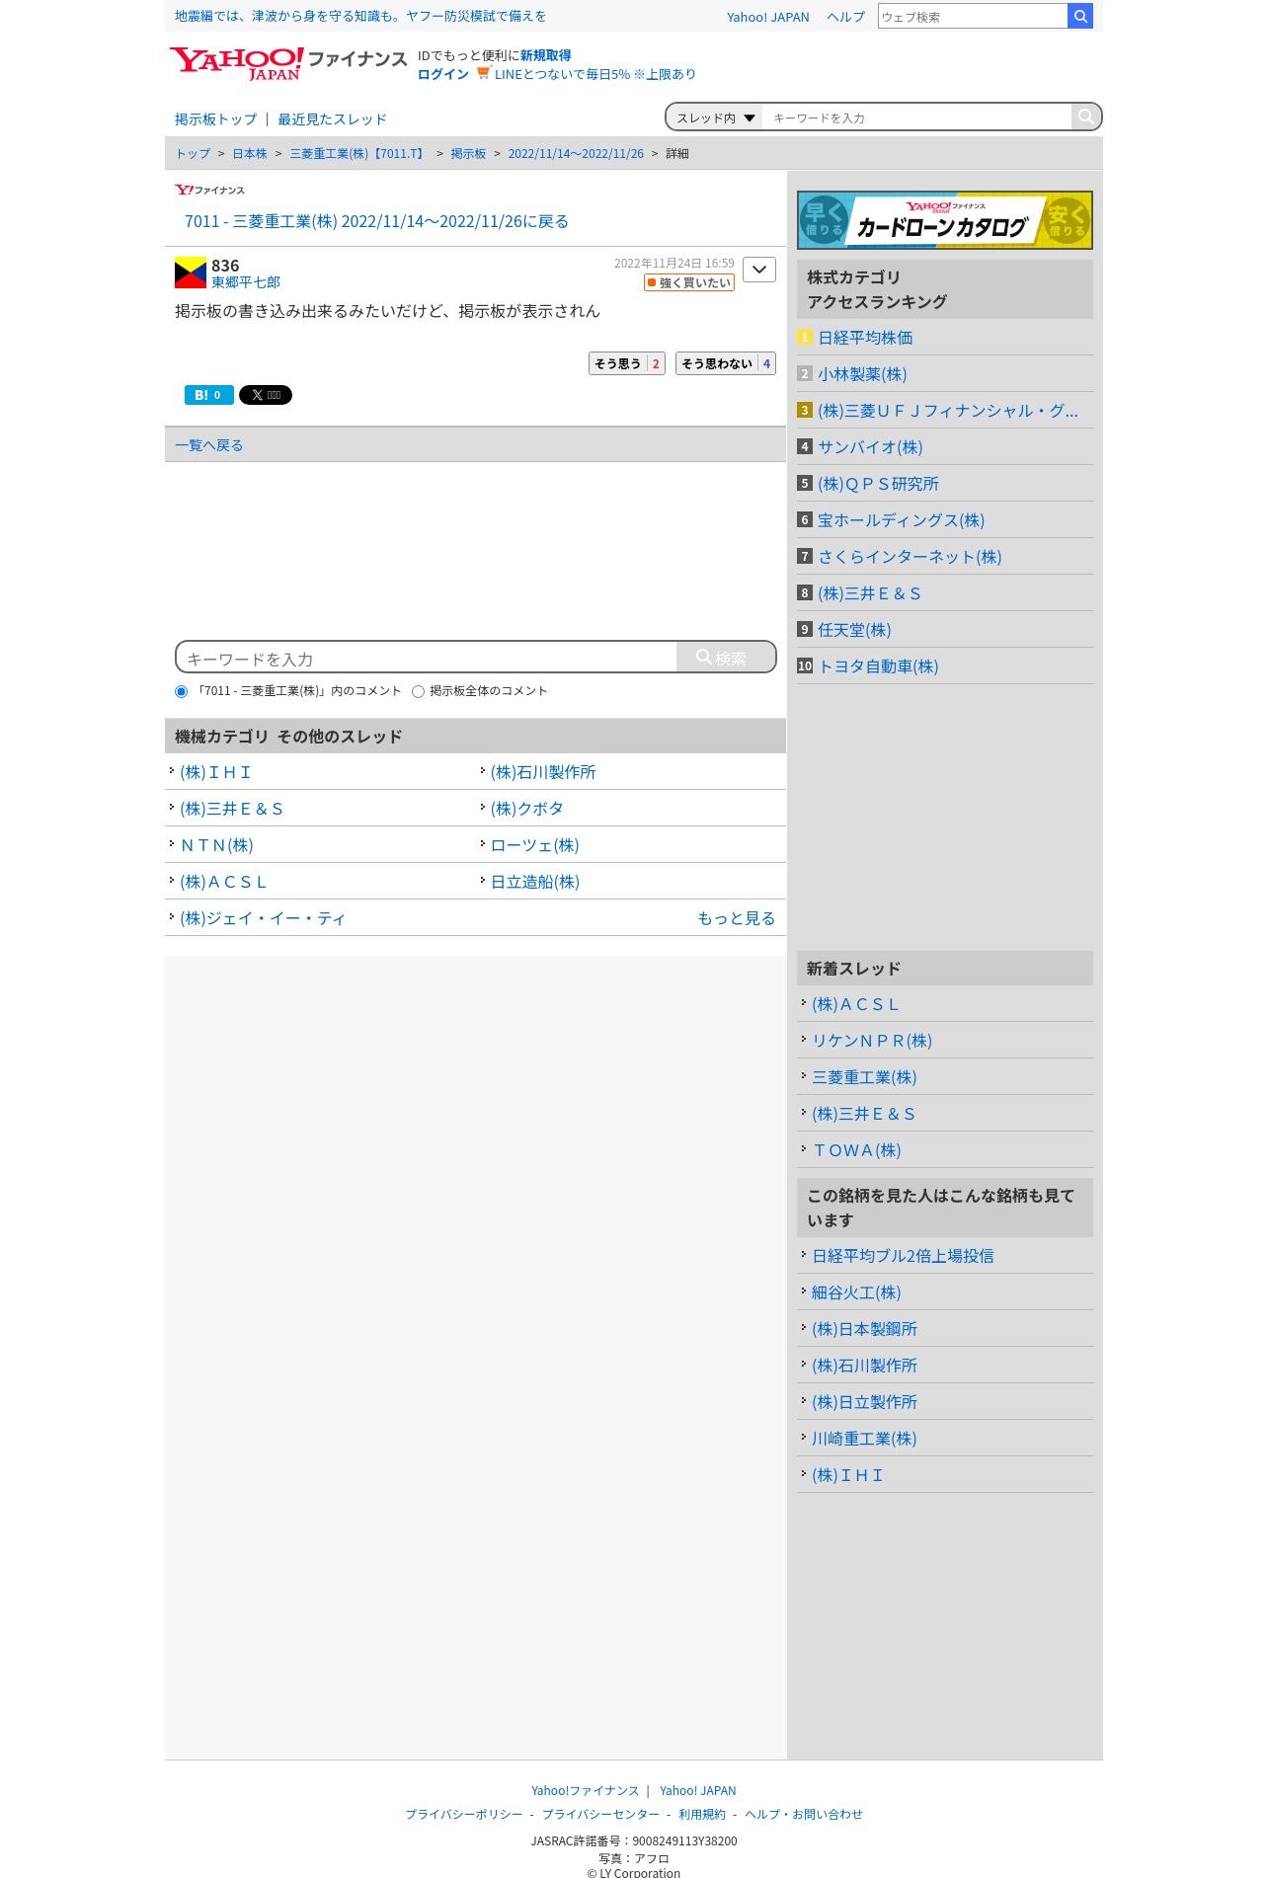This screenshot has height=1878, width=1268.
Task: Open ＴＯＷＡ(株) in 新着スレッド
Action: click(x=856, y=1150)
